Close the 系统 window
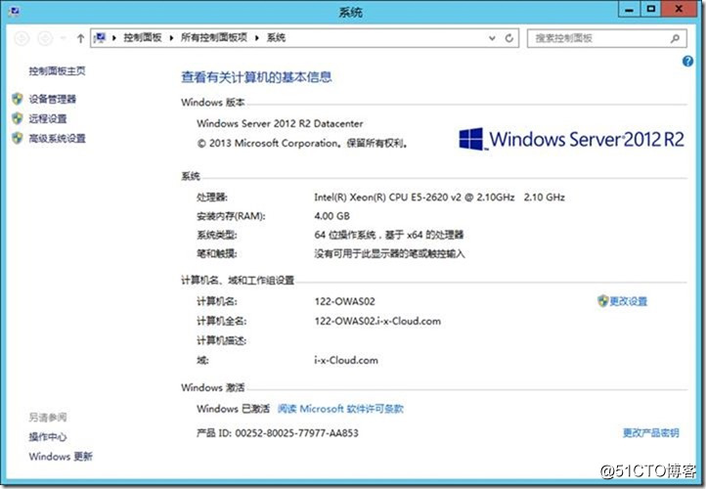Viewport: 706px width, 489px height. click(x=679, y=10)
